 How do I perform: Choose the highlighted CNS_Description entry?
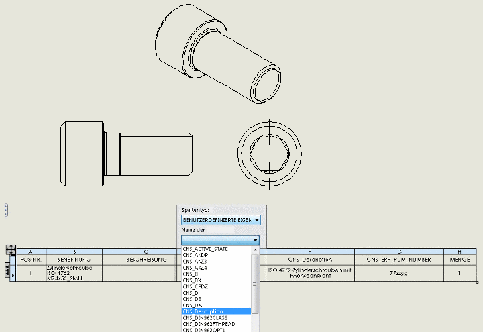pos(216,311)
